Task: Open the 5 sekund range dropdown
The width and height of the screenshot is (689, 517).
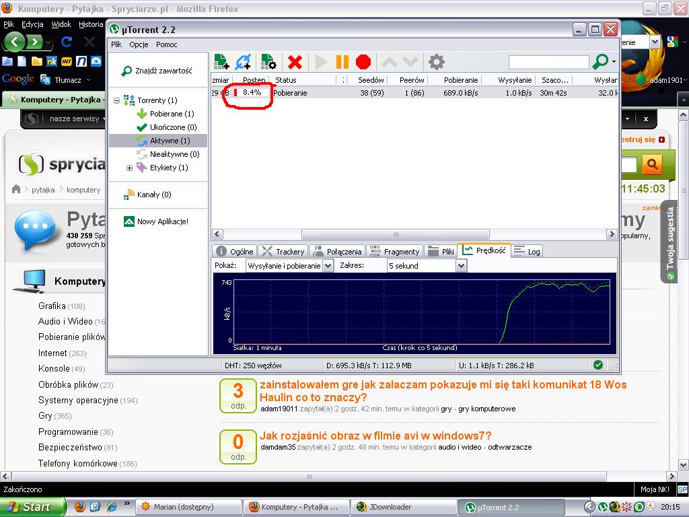Action: [460, 265]
